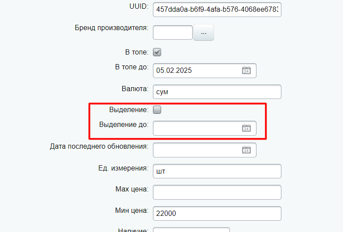Viewport: 343px width, 232px height.
Task: Focus the UUID text field
Action: (217, 10)
